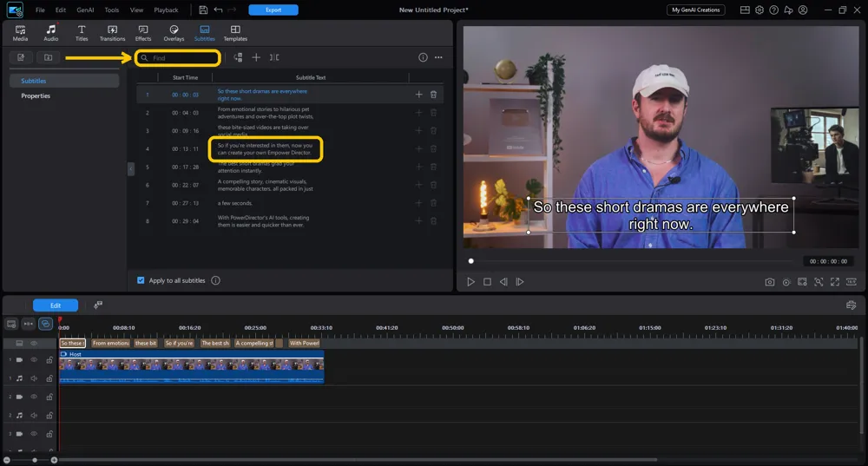Viewport: 868px width, 466px height.
Task: Click the replace subtitle text icon
Action: (238, 57)
